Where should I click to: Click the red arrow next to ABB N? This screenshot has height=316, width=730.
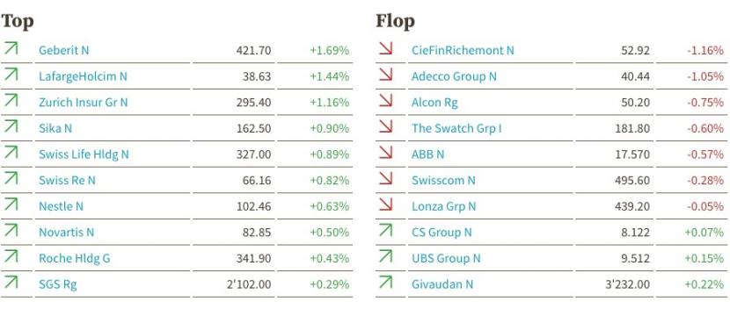click(385, 153)
